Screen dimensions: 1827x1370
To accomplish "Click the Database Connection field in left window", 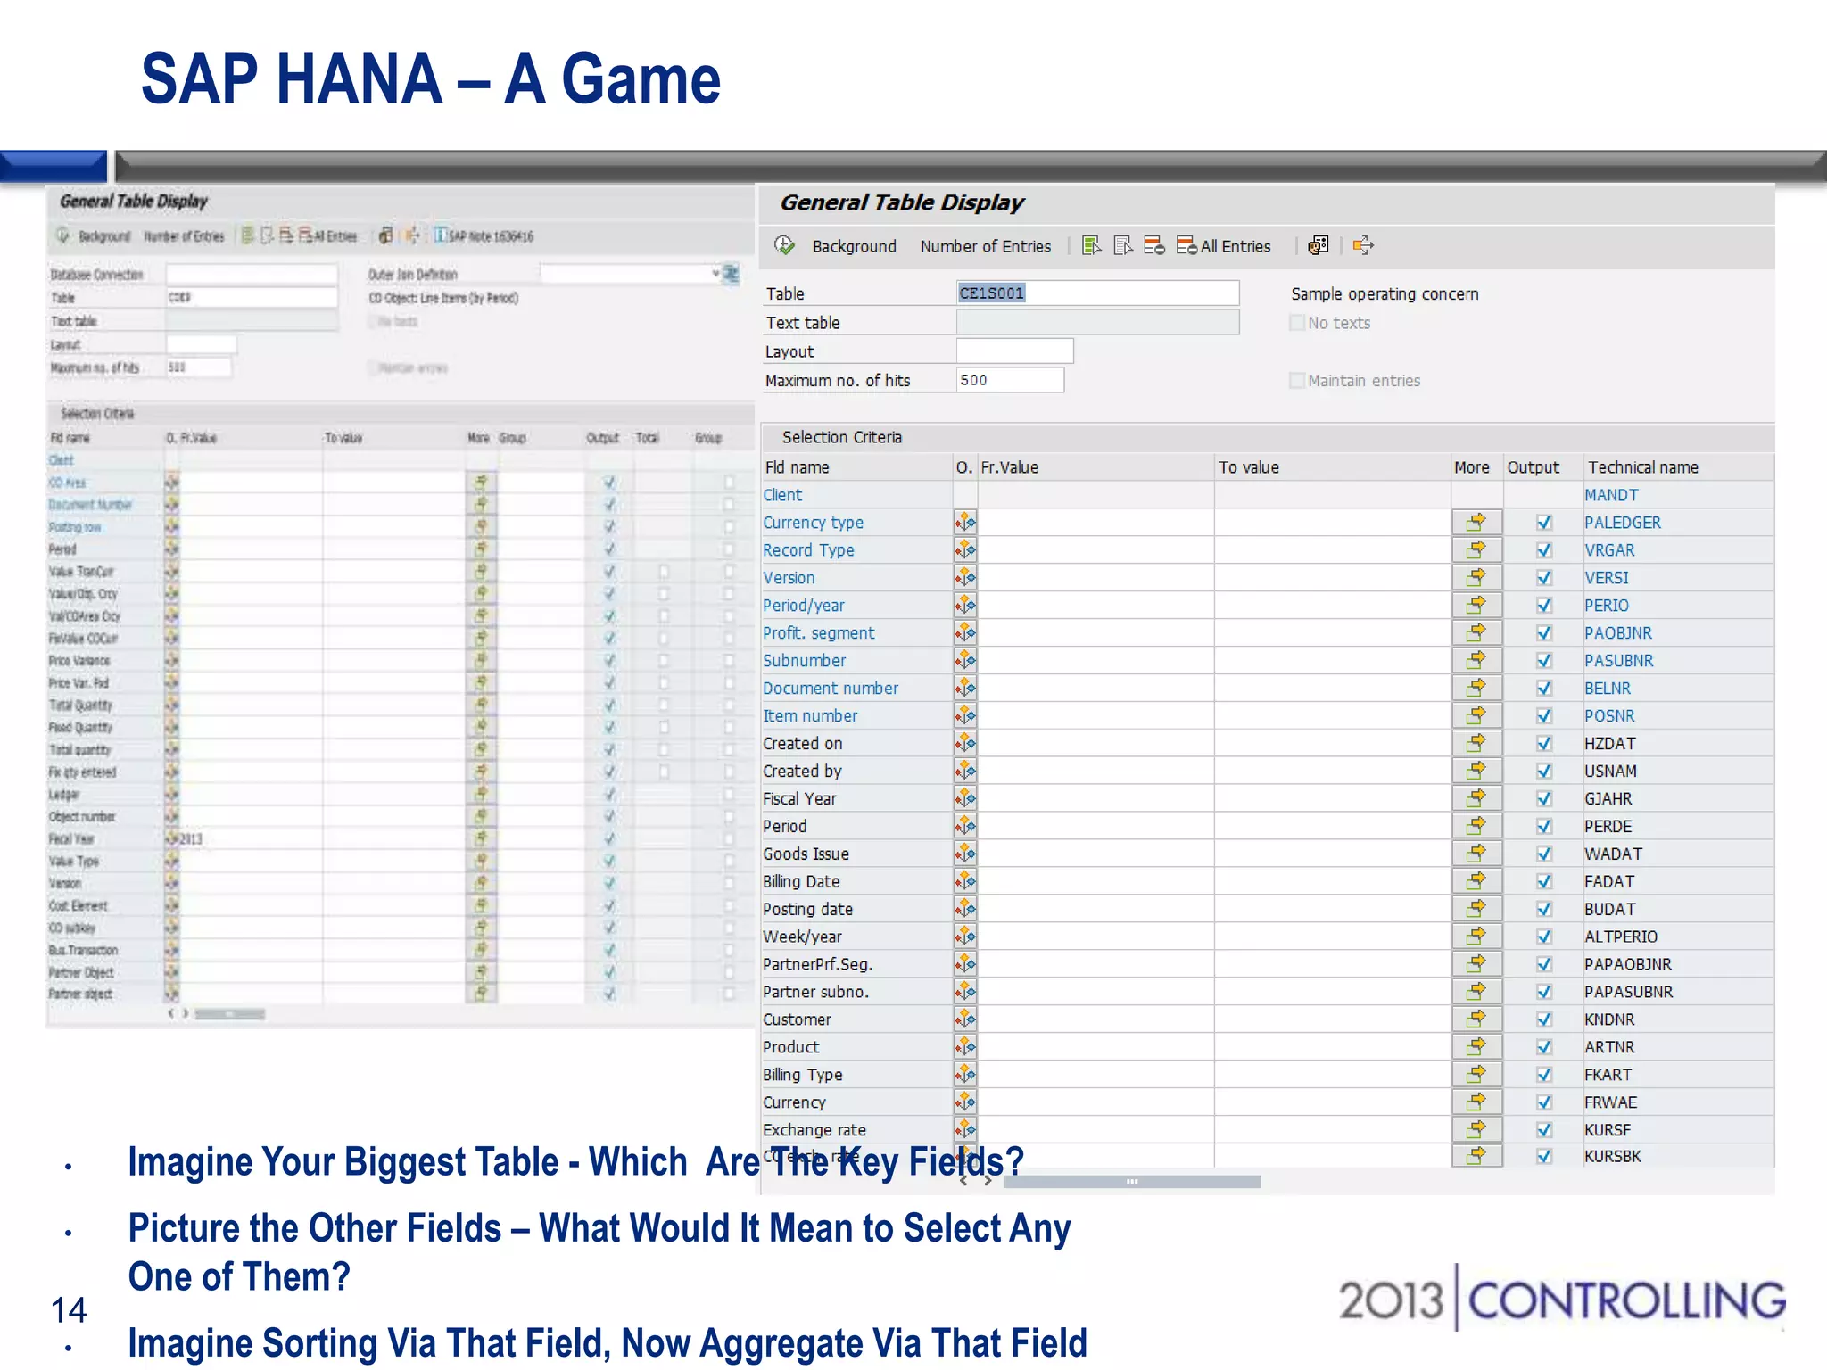I will pos(252,274).
